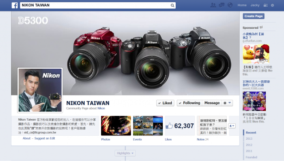
Task: Open the page gear dropdown beside Message
Action: point(227,103)
